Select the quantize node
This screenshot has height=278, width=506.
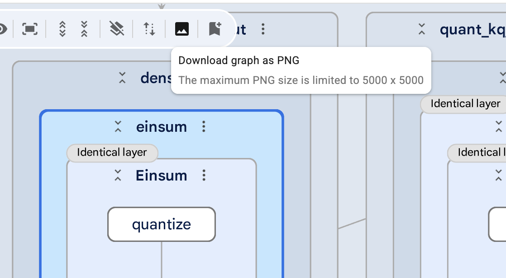(x=161, y=224)
